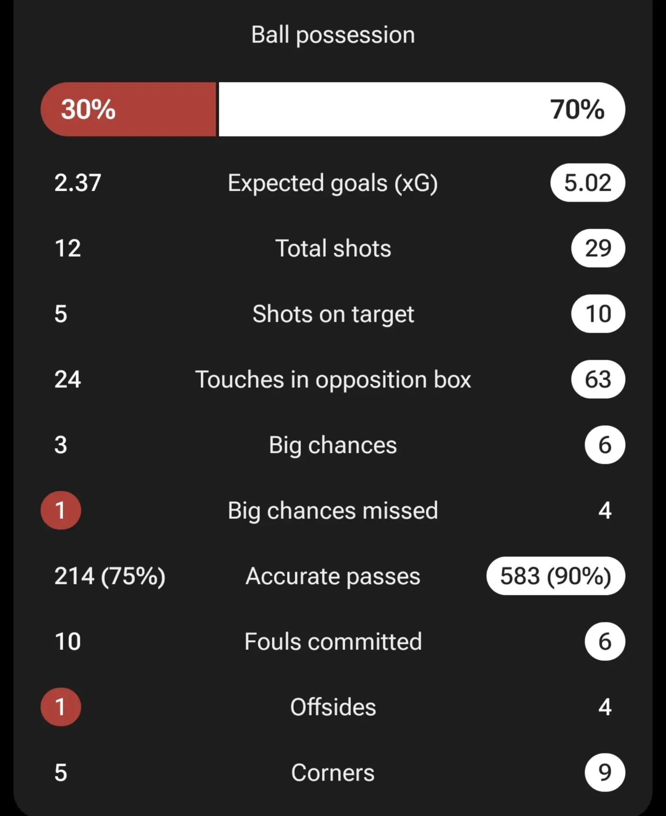Click the 10 shots on target badge

[598, 314]
